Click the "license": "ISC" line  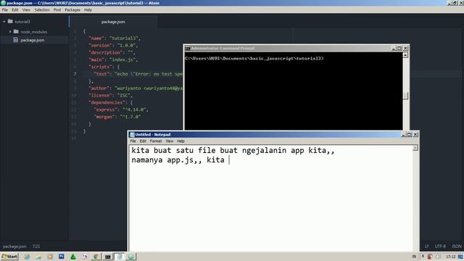111,95
